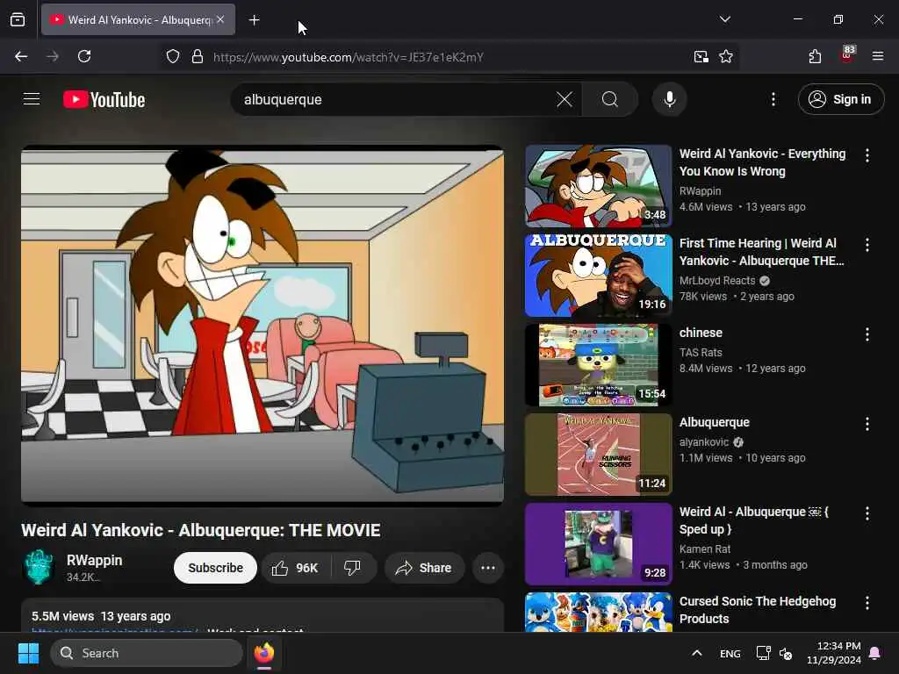Dislike the video with thumbs down
899x674 pixels.
352,568
